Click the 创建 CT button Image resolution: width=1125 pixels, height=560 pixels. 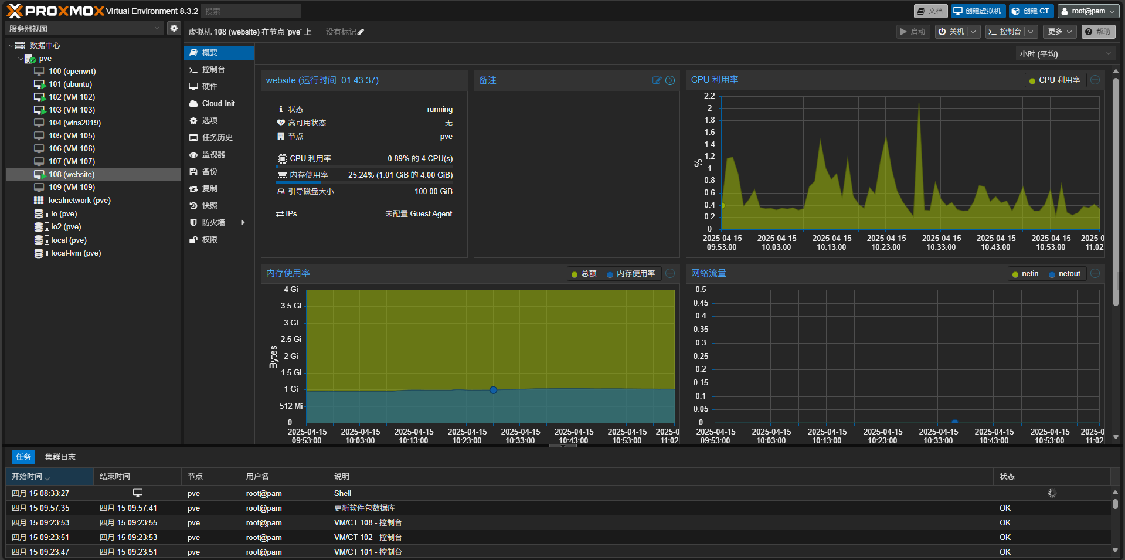(1031, 11)
